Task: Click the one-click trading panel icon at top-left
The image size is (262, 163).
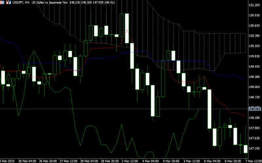Action: [x=3, y=2]
